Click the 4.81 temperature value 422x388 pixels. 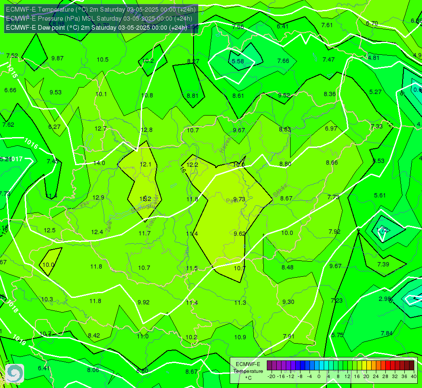click(x=374, y=58)
